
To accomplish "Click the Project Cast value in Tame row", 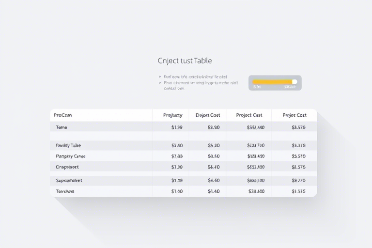I will [256, 127].
